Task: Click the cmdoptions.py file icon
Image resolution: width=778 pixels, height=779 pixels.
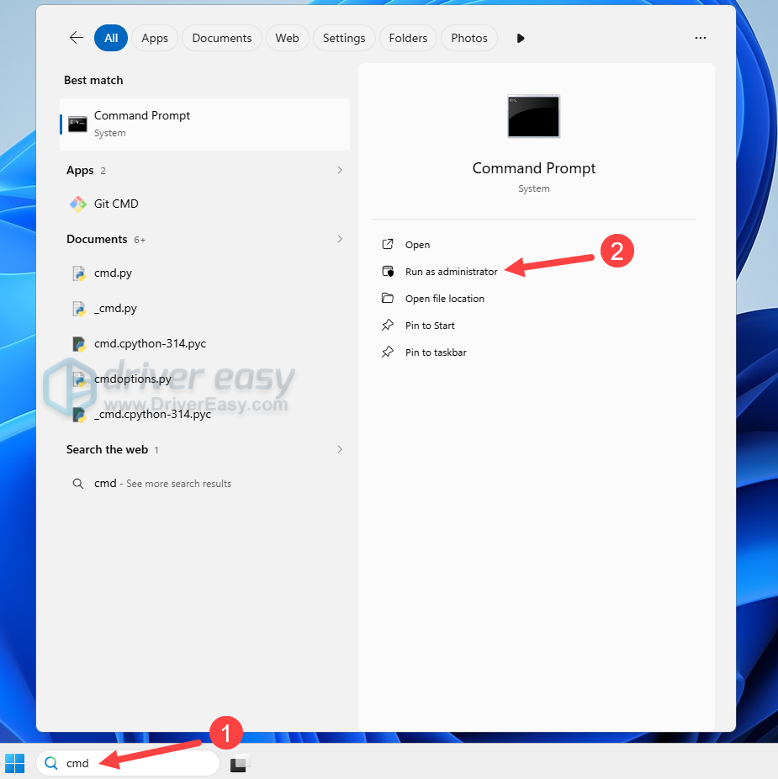Action: click(78, 379)
